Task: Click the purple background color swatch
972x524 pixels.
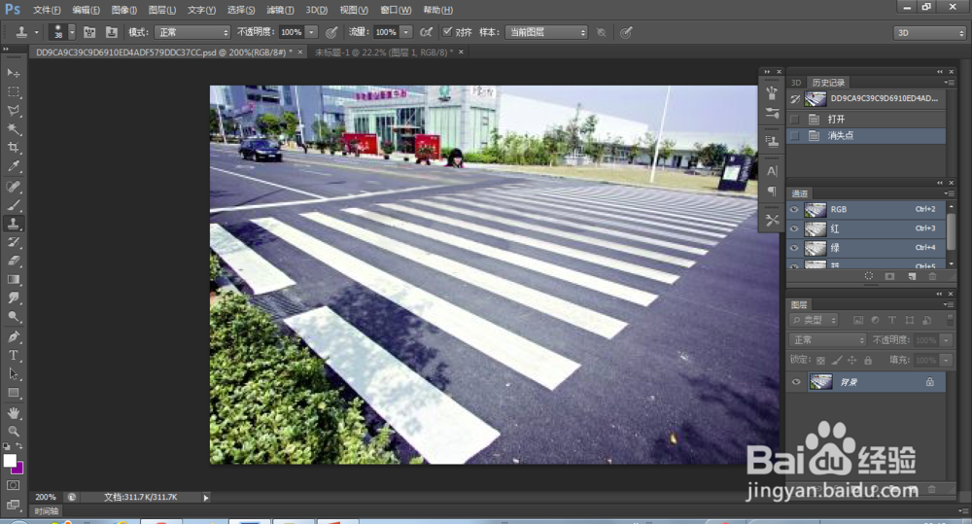Action: (x=19, y=470)
